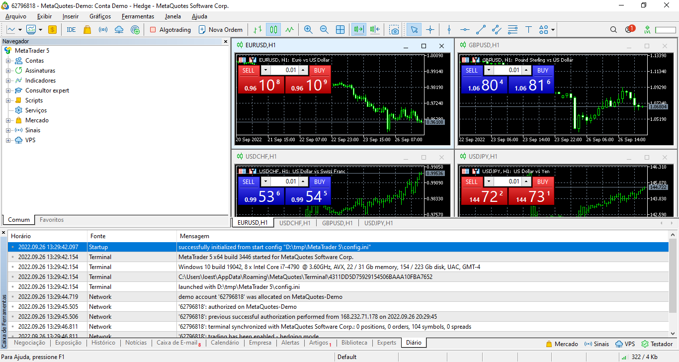Toggle the chart shift option

(x=375, y=30)
